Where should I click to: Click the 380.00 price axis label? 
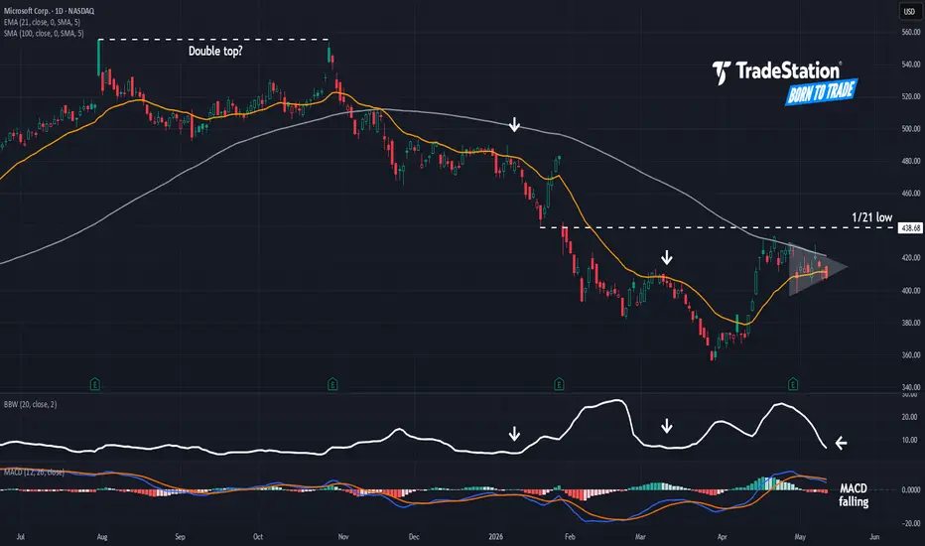pyautogui.click(x=911, y=323)
